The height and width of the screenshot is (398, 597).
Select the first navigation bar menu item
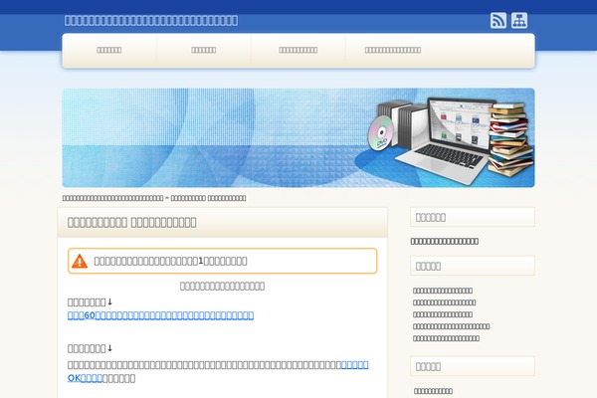109,50
